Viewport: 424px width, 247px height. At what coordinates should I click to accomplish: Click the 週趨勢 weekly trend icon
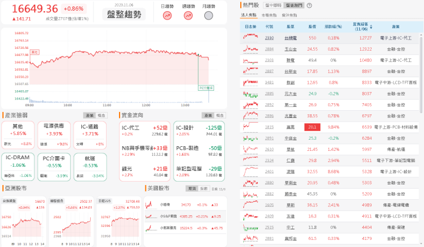[x=188, y=15]
